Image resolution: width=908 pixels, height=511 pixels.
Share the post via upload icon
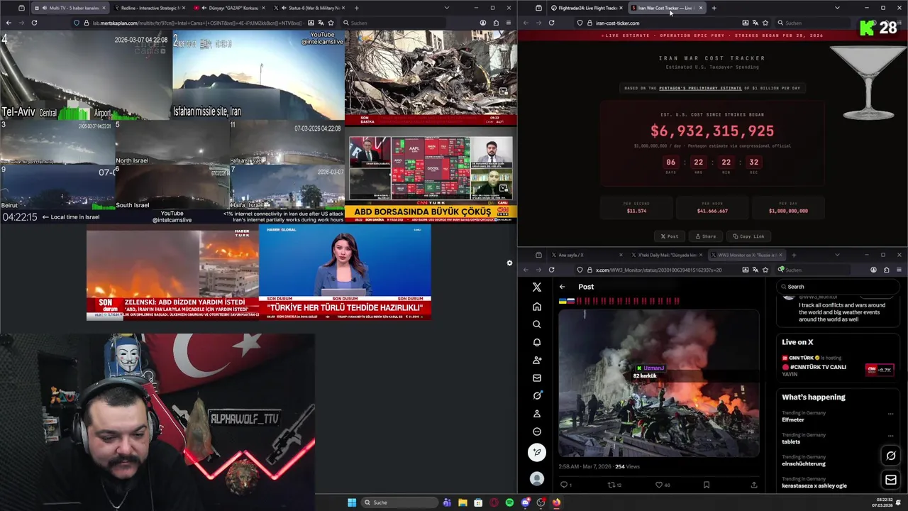tap(754, 485)
